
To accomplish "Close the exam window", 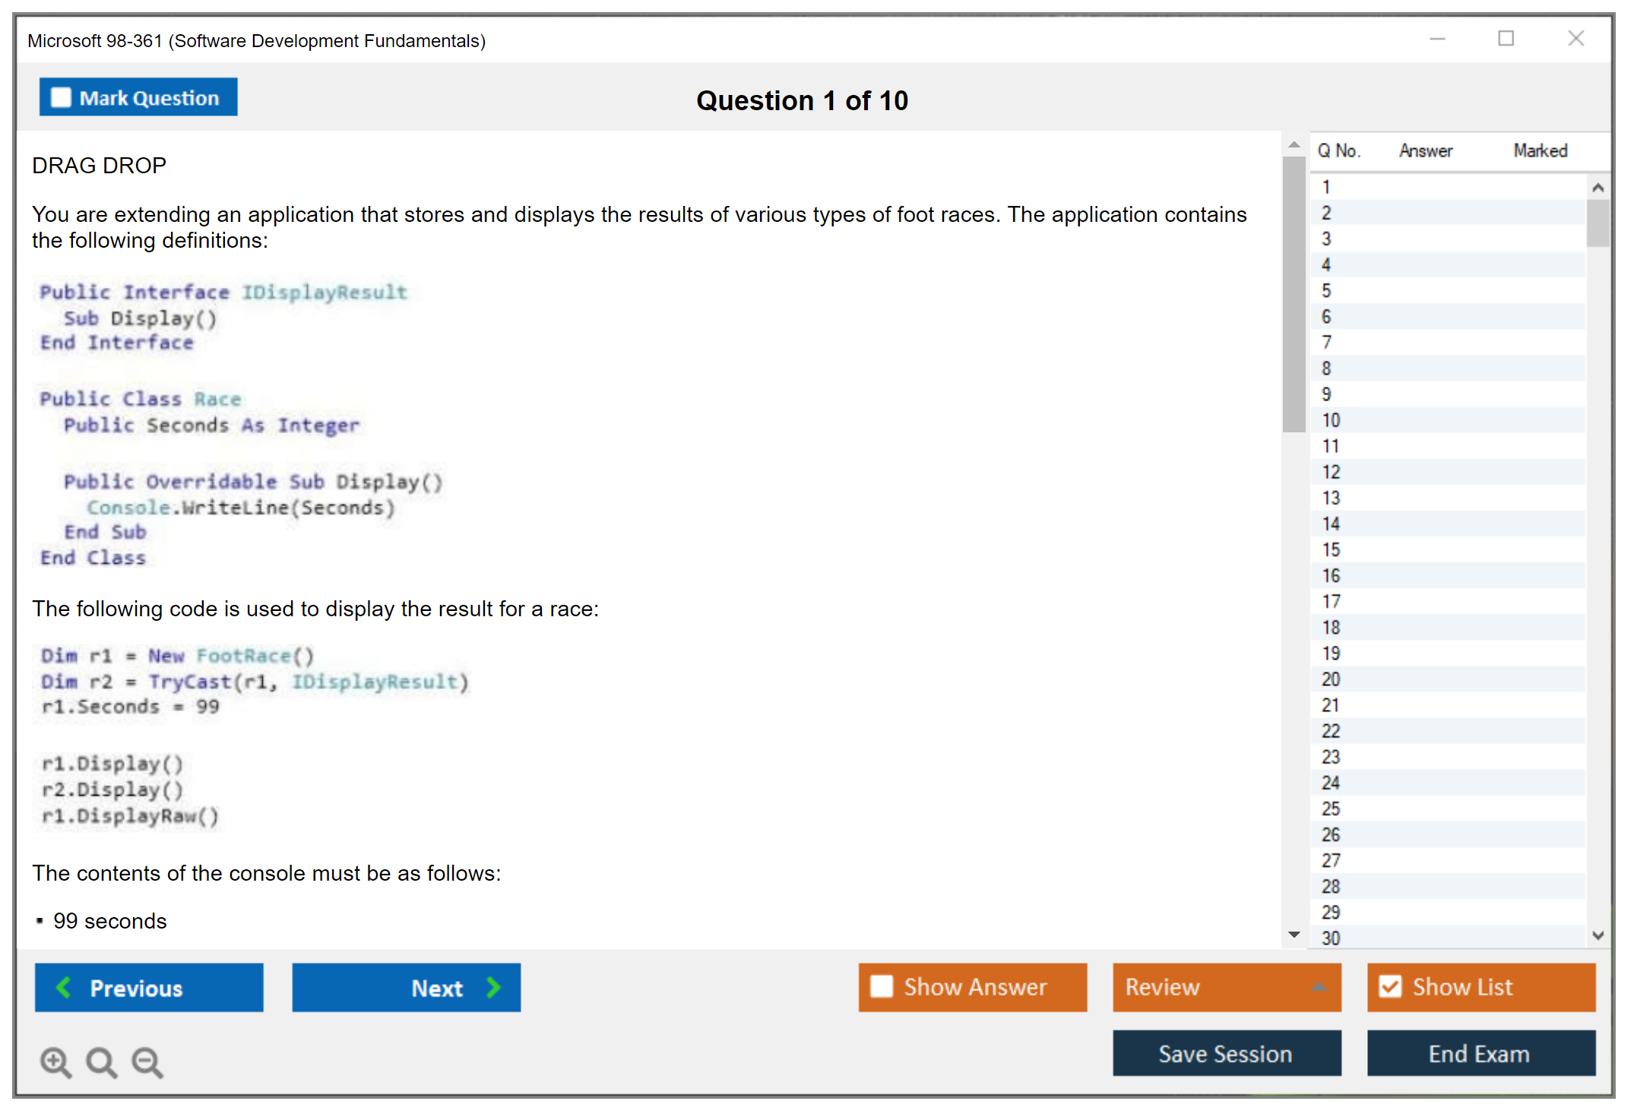I will [1575, 39].
